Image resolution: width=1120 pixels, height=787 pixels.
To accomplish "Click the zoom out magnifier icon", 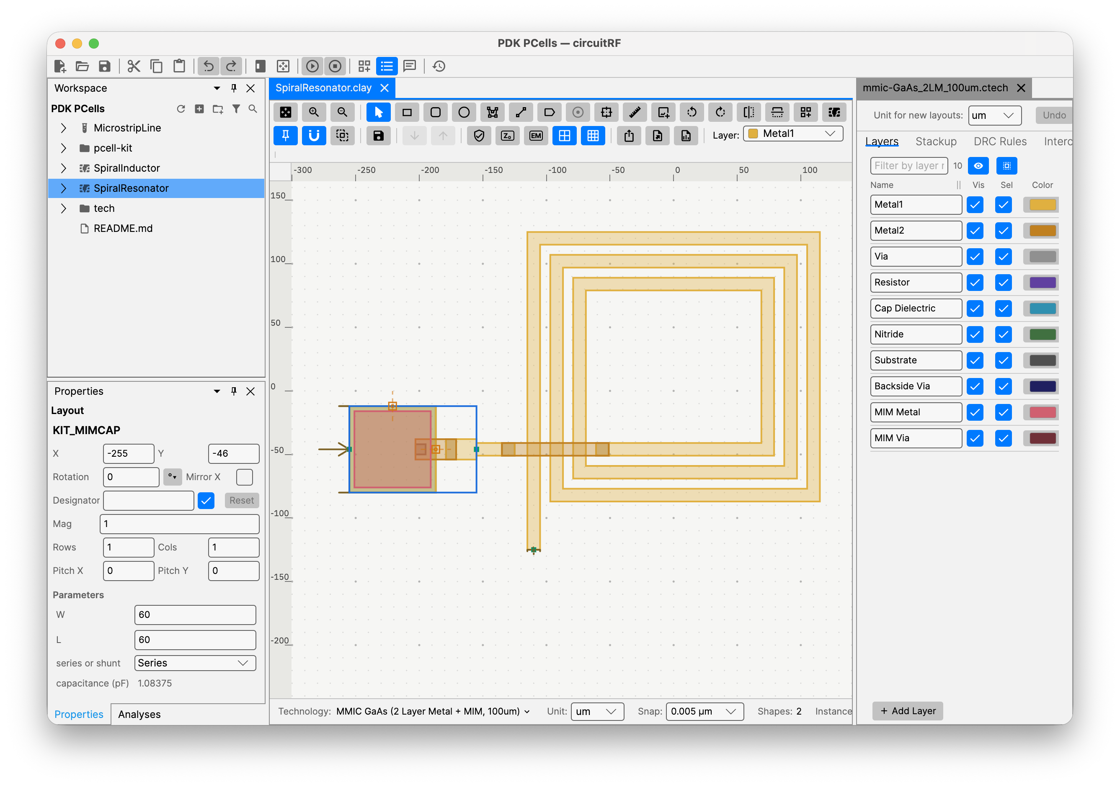I will click(343, 113).
